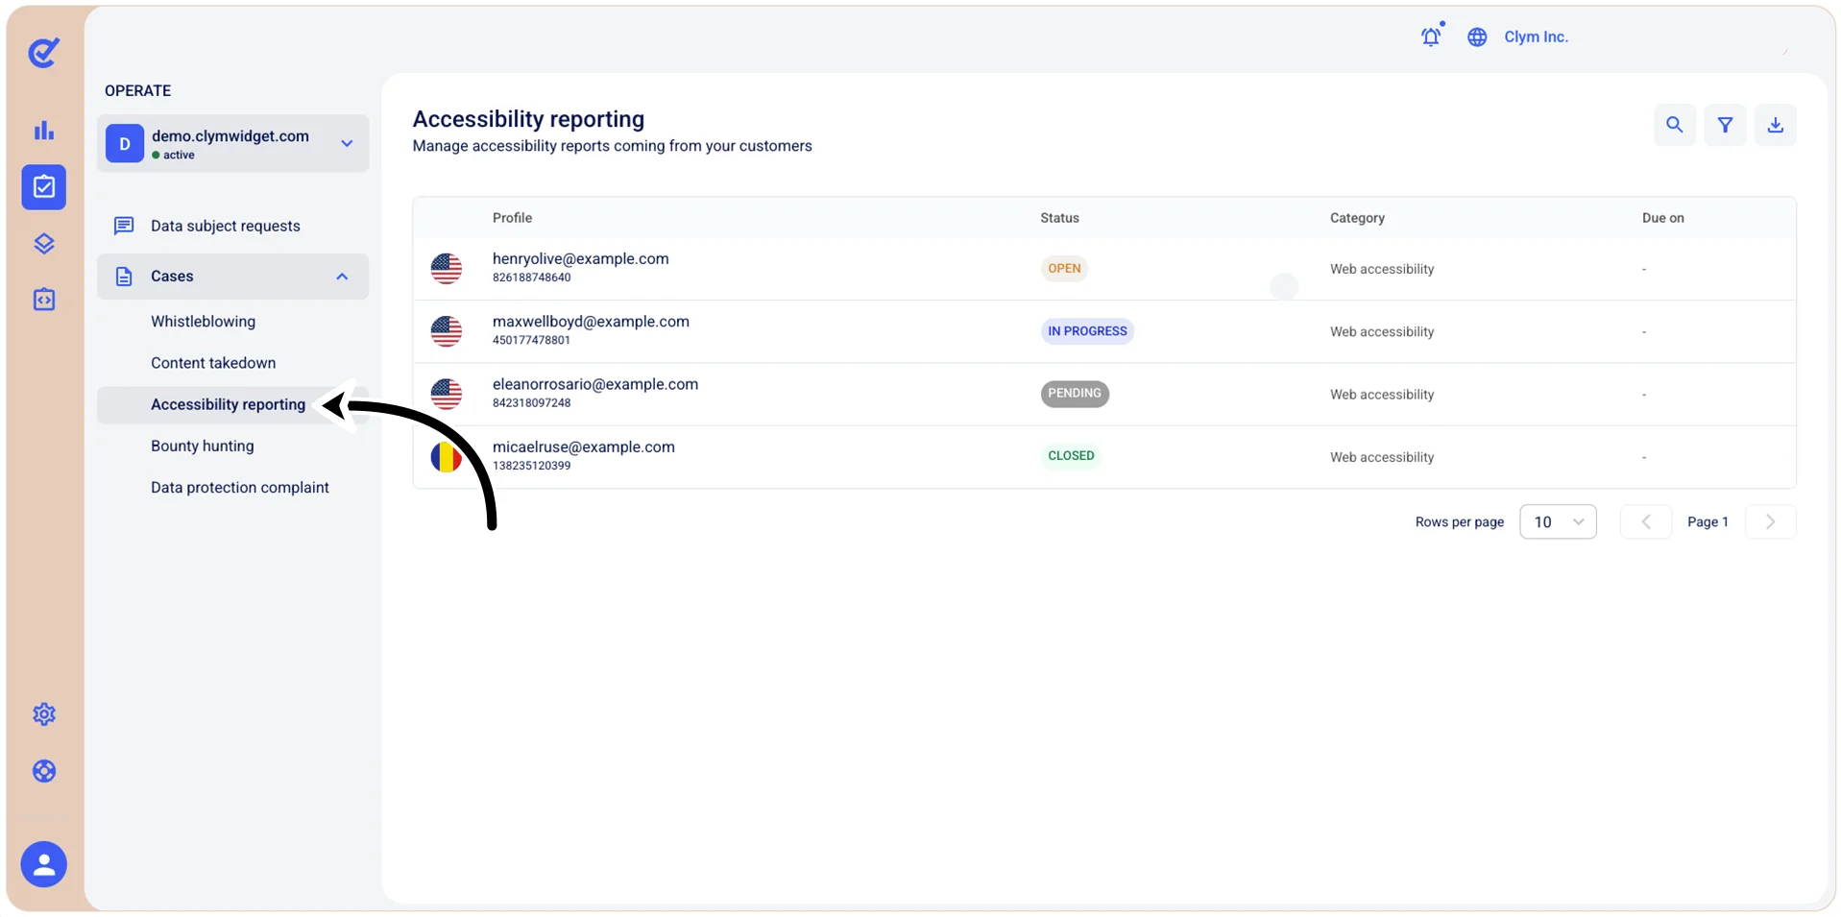Click the PENDING status badge
1841x917 pixels.
[1075, 394]
